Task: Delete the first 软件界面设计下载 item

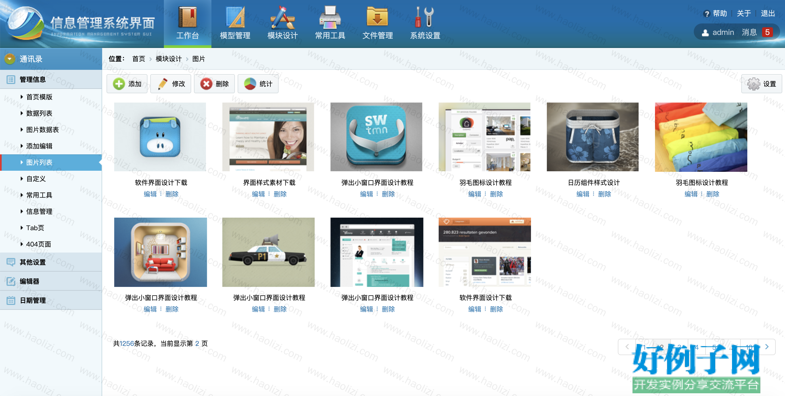Action: click(172, 194)
